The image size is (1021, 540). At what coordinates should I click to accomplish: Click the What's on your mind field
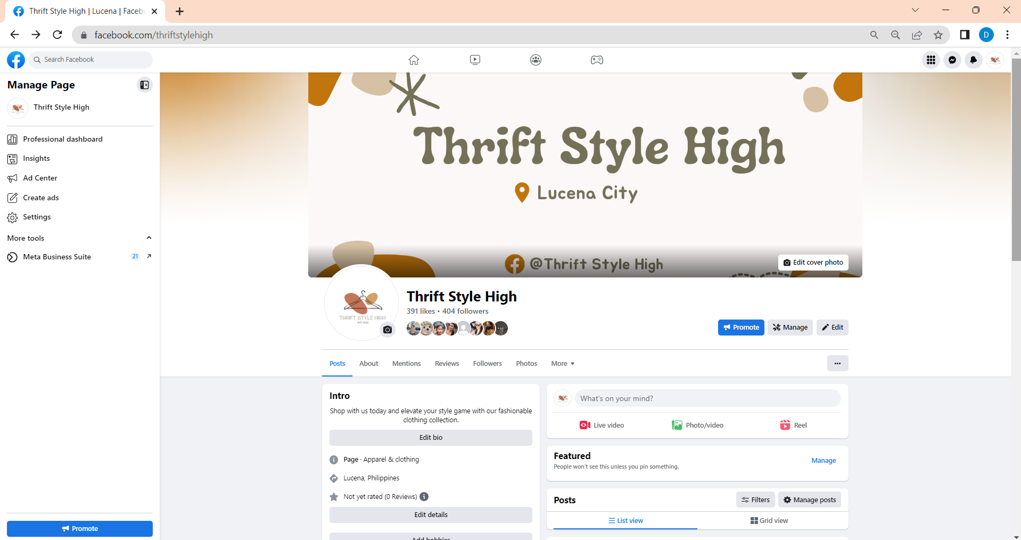[x=707, y=398]
